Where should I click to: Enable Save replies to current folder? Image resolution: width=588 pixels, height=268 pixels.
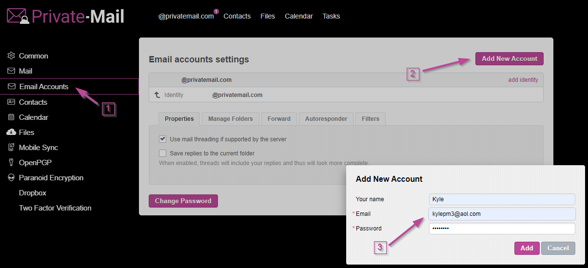(163, 153)
